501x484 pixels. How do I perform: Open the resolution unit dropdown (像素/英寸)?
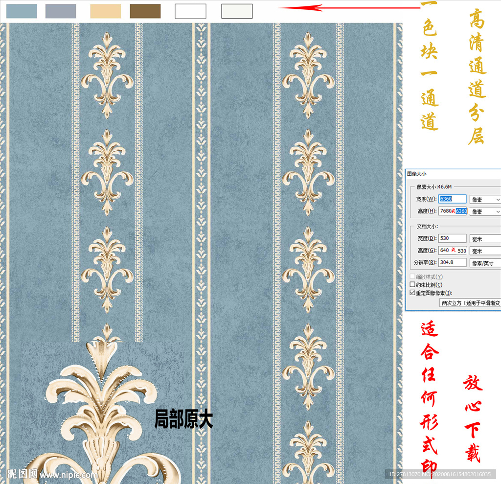[x=485, y=263]
